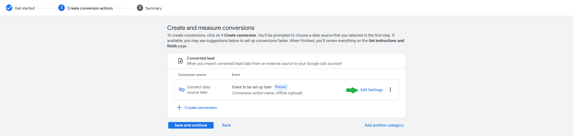
Task: Click the Create conversion link
Action: 201,108
